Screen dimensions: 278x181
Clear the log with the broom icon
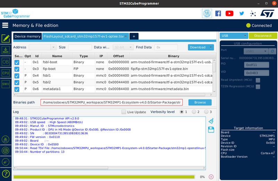coord(211,121)
